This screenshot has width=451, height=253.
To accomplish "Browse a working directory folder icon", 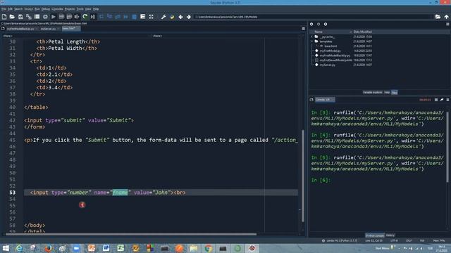I will (438, 17).
